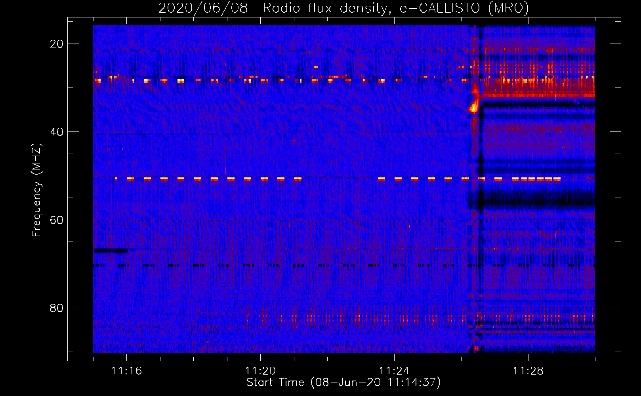Screen dimensions: 641x396
Task: Click the "Frequency (MHZ)" axis label
Action: pyautogui.click(x=36, y=190)
